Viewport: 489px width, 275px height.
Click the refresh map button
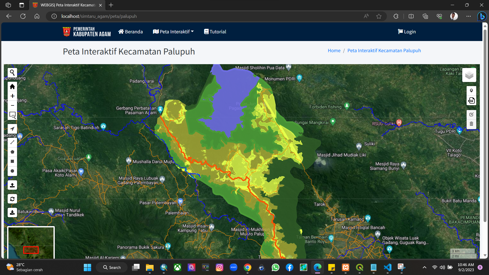(12, 199)
